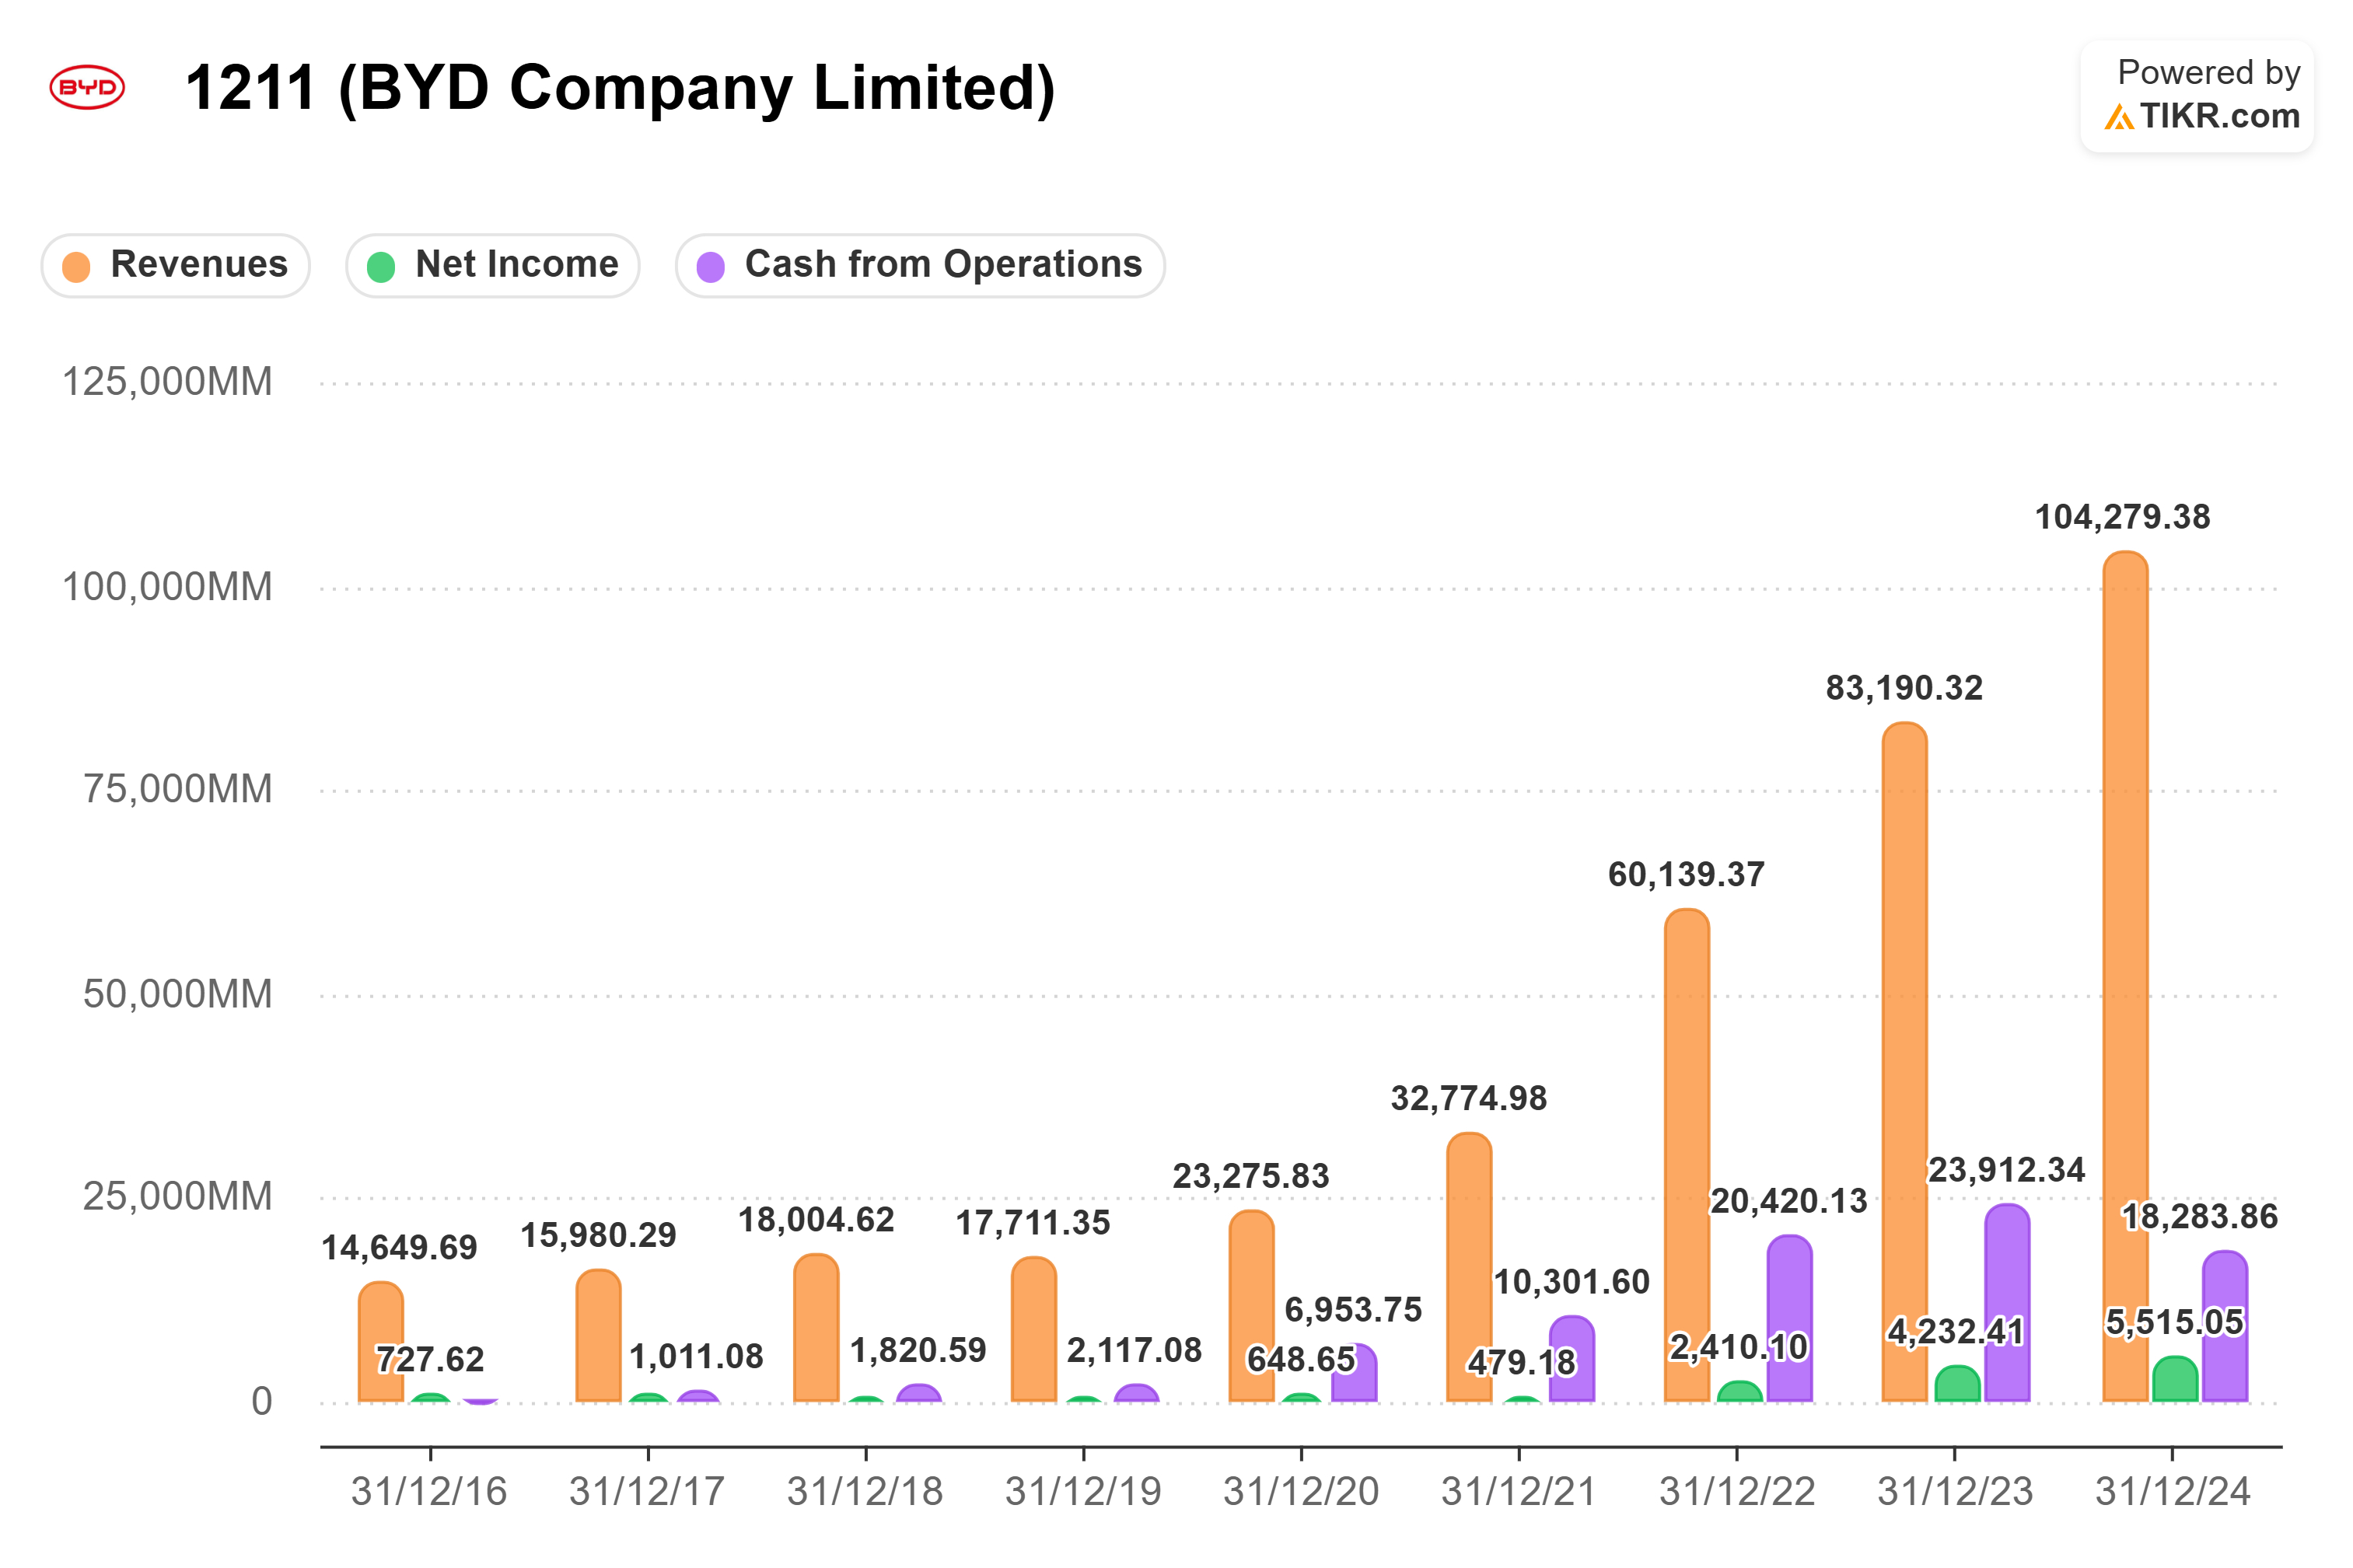This screenshot has width=2353, height=1568.
Task: Open the Powered by TIKR.com link
Action: pos(2196,96)
